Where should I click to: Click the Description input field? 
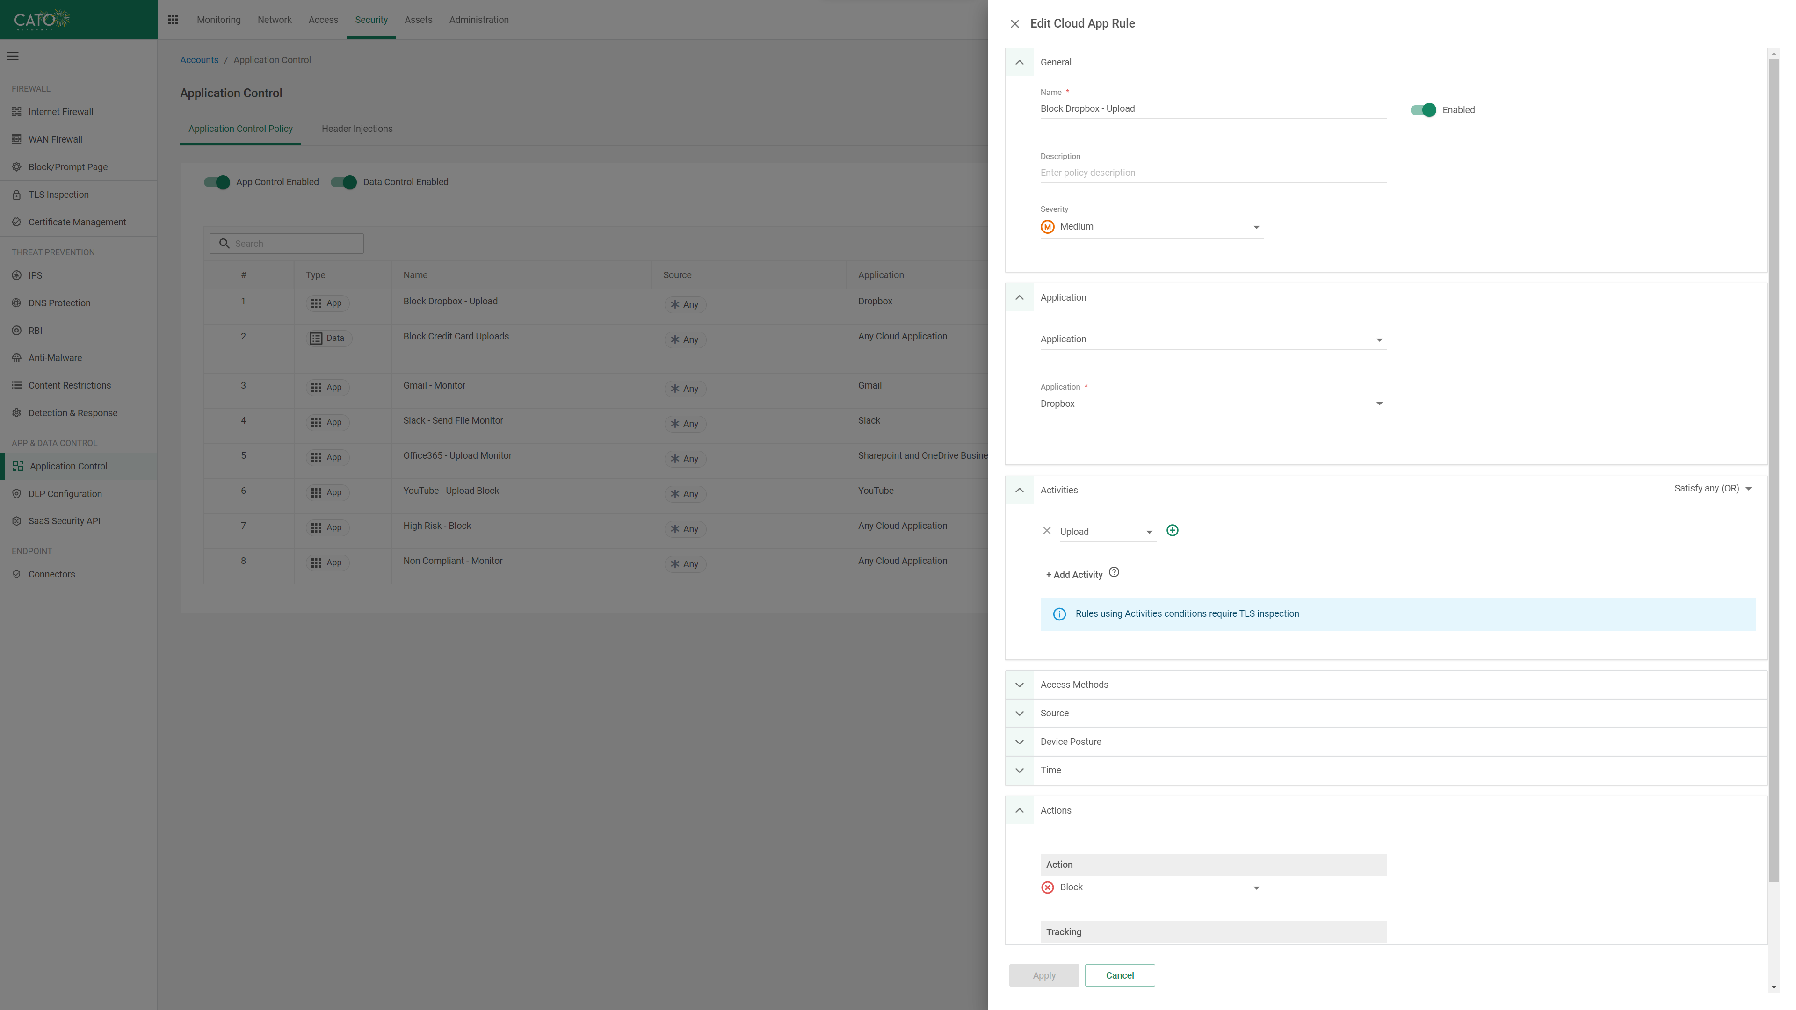click(x=1213, y=173)
